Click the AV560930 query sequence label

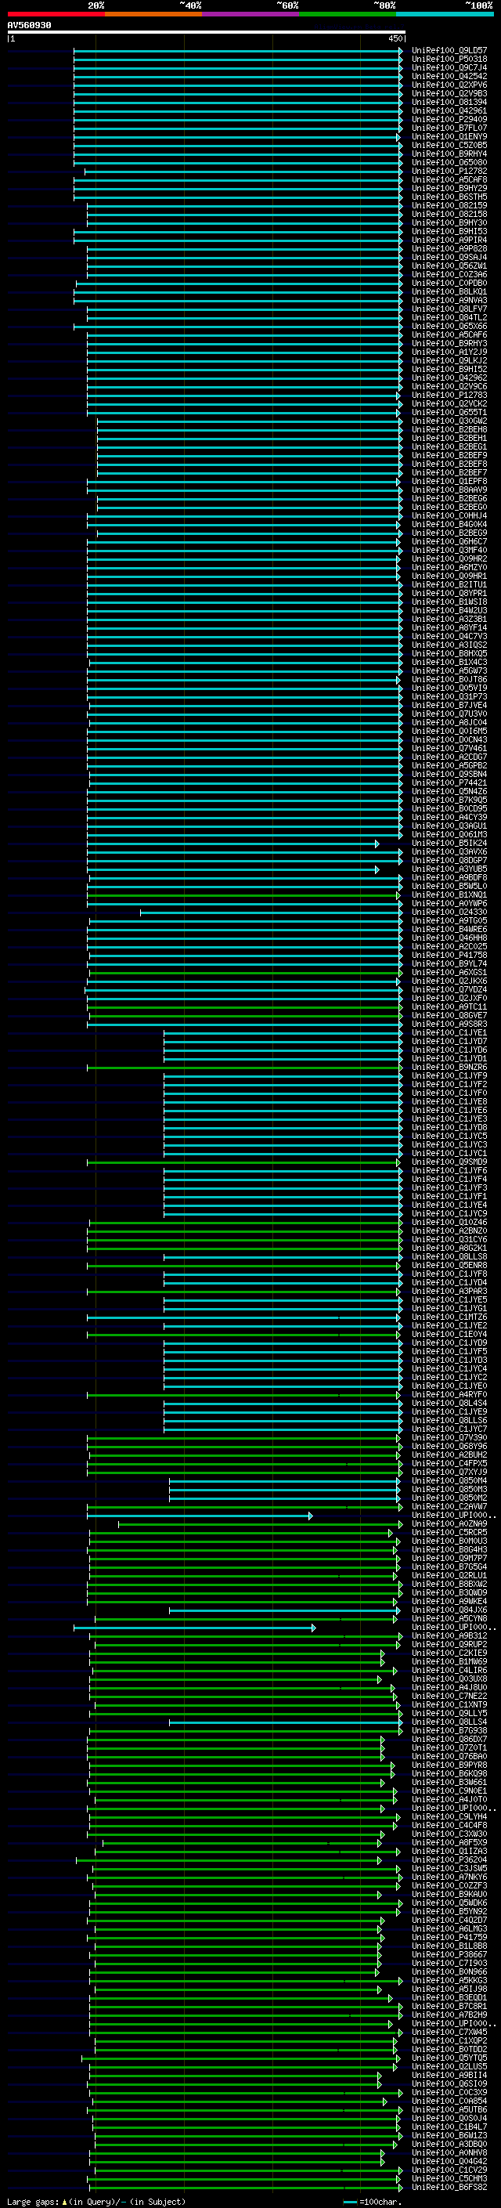(x=29, y=26)
